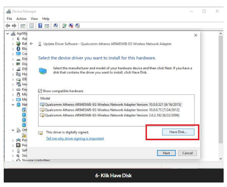
Task: Click 'This driver is digitally signed.' text
Action: [67, 132]
